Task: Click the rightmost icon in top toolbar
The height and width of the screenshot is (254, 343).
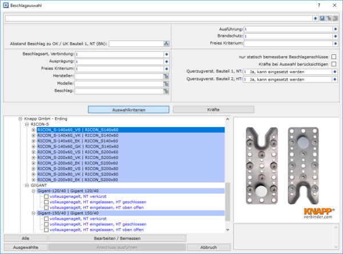Action: coord(334,18)
